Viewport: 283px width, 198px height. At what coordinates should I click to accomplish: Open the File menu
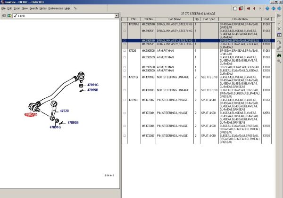3,8
